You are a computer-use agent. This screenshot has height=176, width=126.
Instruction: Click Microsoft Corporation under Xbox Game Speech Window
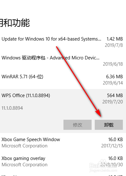[x=24, y=146]
